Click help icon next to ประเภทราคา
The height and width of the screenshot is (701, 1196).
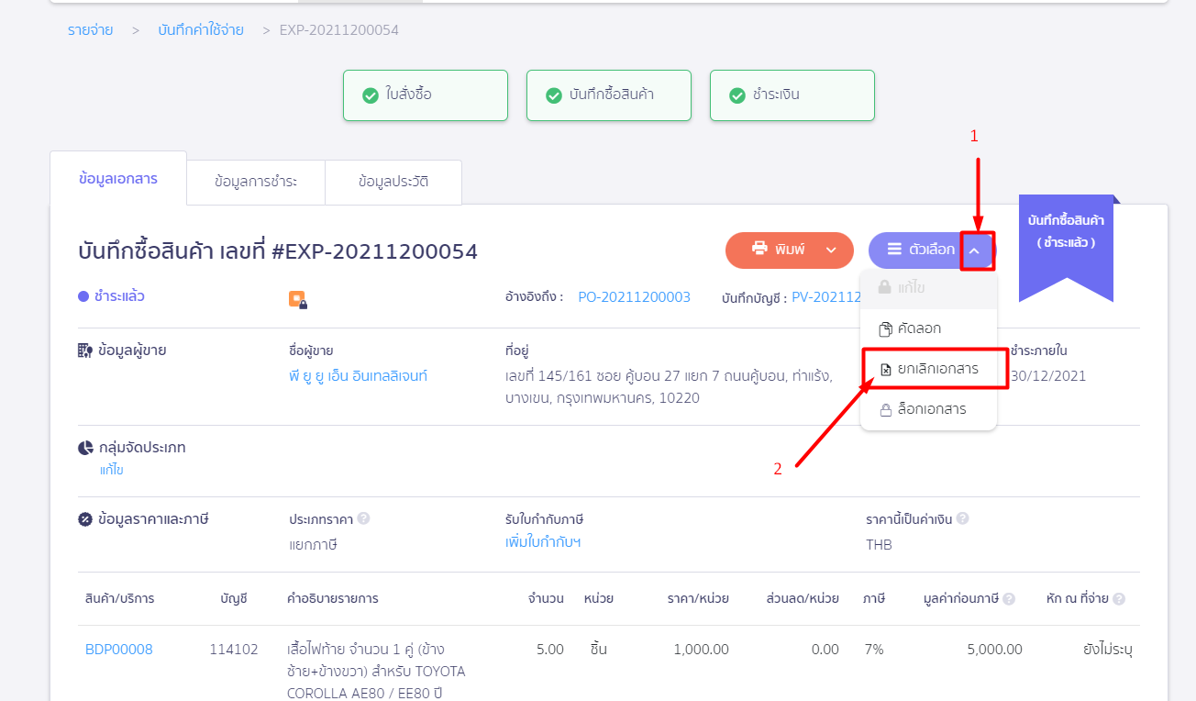363,518
